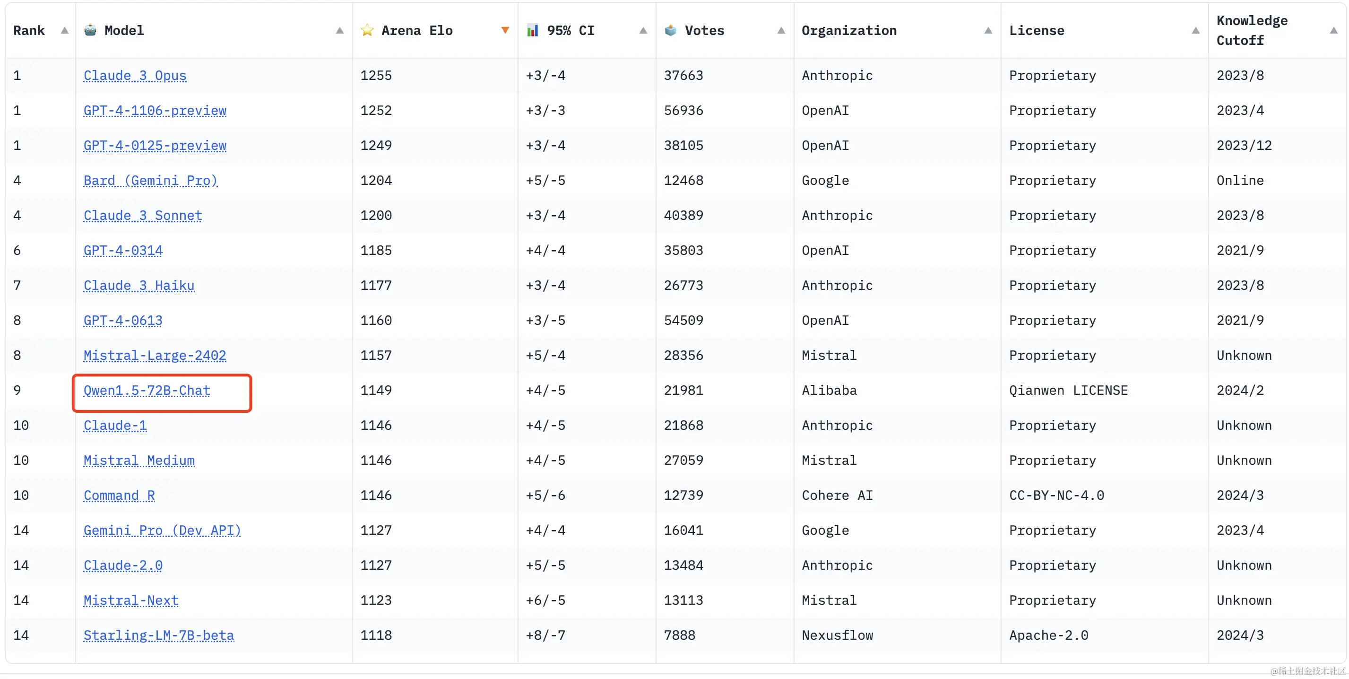Click the star icon beside Arena Elo
Image resolution: width=1349 pixels, height=679 pixels.
pos(367,30)
